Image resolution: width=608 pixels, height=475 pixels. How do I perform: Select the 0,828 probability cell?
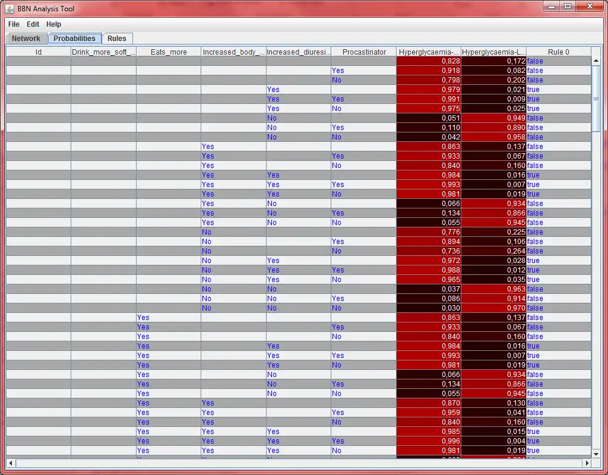429,61
